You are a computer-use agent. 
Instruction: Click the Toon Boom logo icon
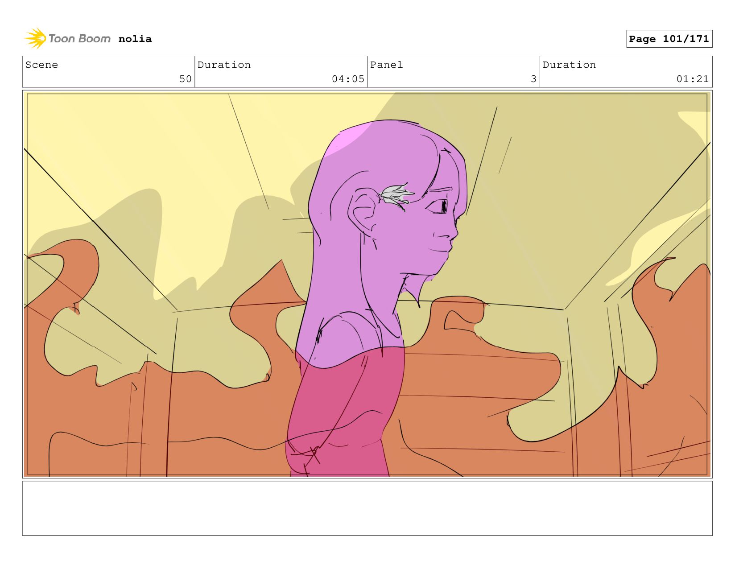point(35,38)
